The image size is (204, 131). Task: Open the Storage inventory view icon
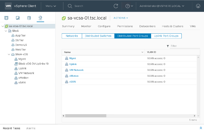click(29, 18)
